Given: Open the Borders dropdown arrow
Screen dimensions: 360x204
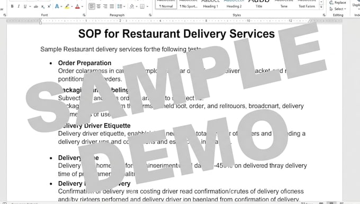Looking at the screenshot, I should click(147, 6).
